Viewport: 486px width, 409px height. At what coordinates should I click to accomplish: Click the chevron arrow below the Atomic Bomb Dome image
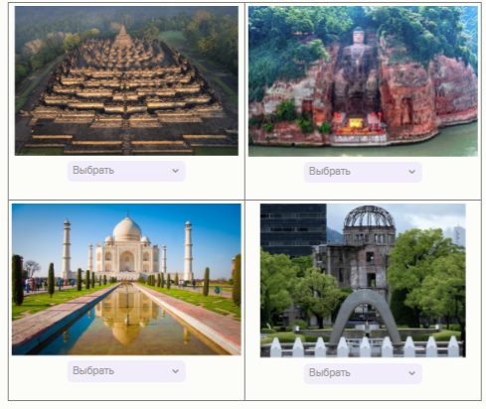coord(411,373)
